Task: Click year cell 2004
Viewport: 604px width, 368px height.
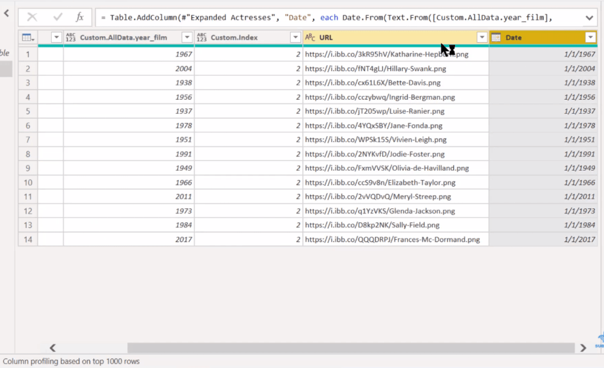Action: (129, 68)
